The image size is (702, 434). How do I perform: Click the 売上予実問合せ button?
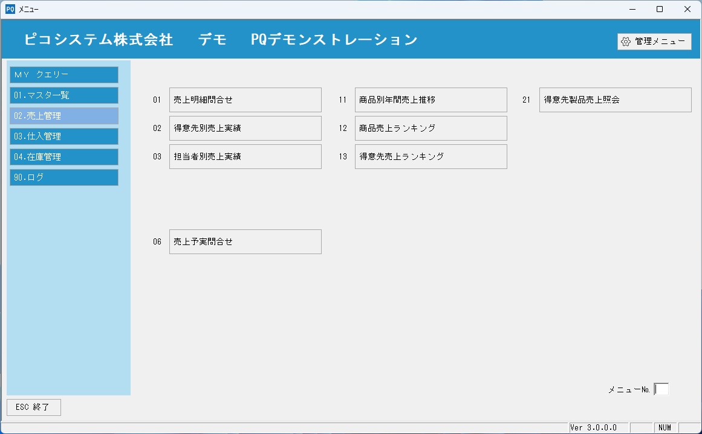245,241
